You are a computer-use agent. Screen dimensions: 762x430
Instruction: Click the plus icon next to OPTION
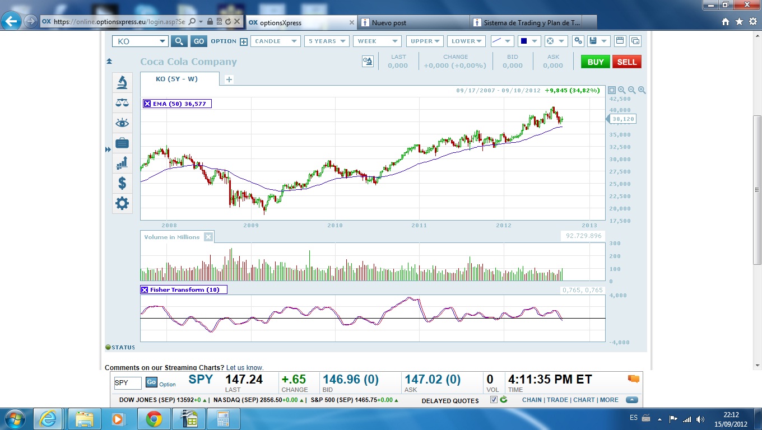[244, 41]
